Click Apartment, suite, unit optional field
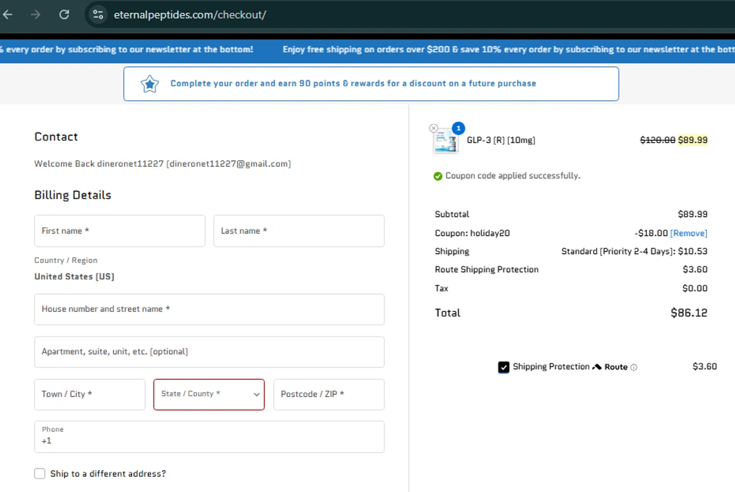Screen dimensions: 735x492 pos(209,351)
